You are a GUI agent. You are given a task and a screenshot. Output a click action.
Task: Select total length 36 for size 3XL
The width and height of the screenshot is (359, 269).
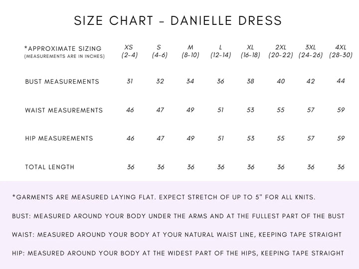(311, 167)
